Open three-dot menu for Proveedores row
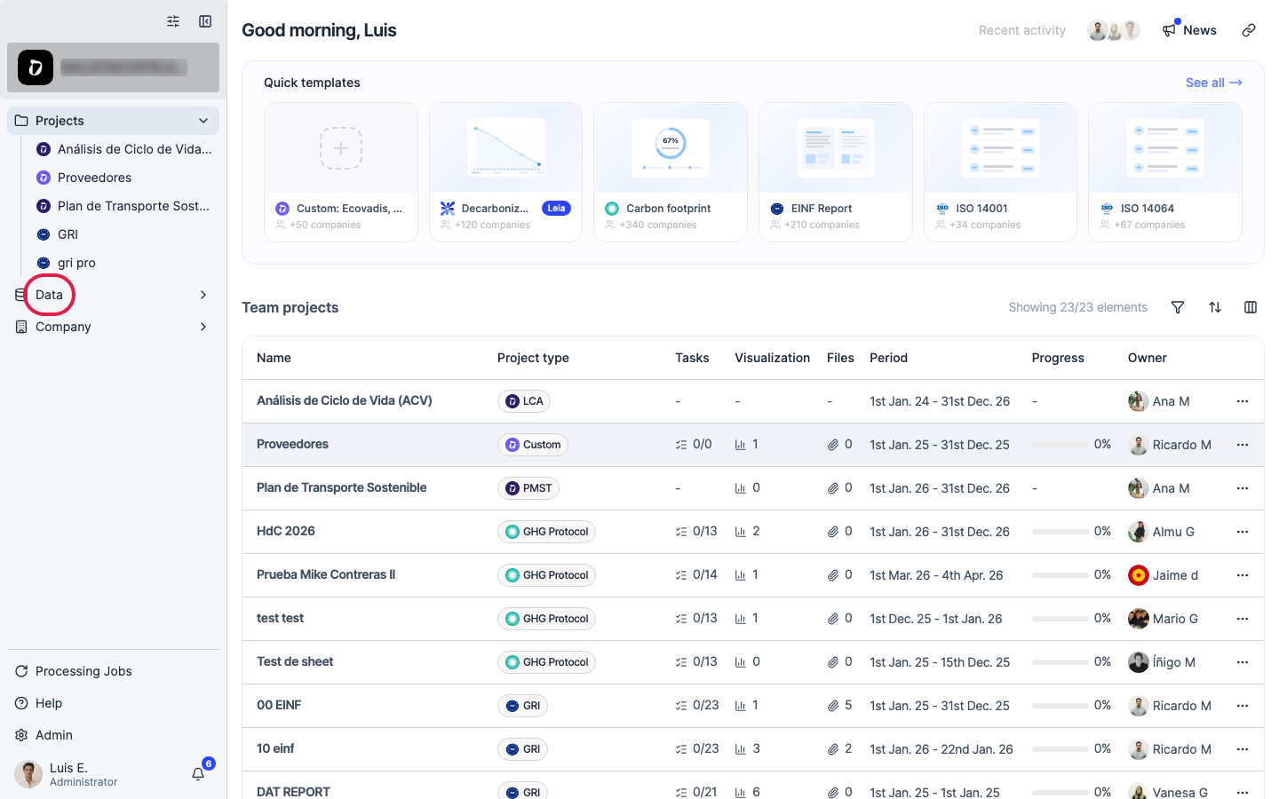 pyautogui.click(x=1243, y=445)
